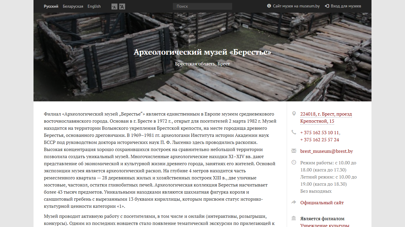405x227 pixels.
Task: Open Официальный сайт link
Action: point(322,203)
